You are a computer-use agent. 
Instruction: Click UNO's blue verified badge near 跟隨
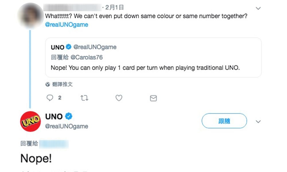68,116
